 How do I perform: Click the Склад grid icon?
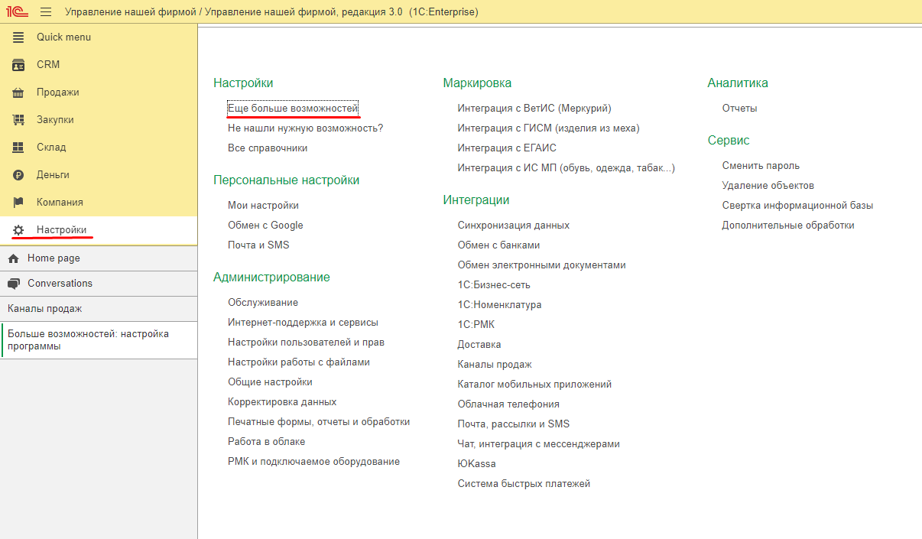pyautogui.click(x=18, y=148)
